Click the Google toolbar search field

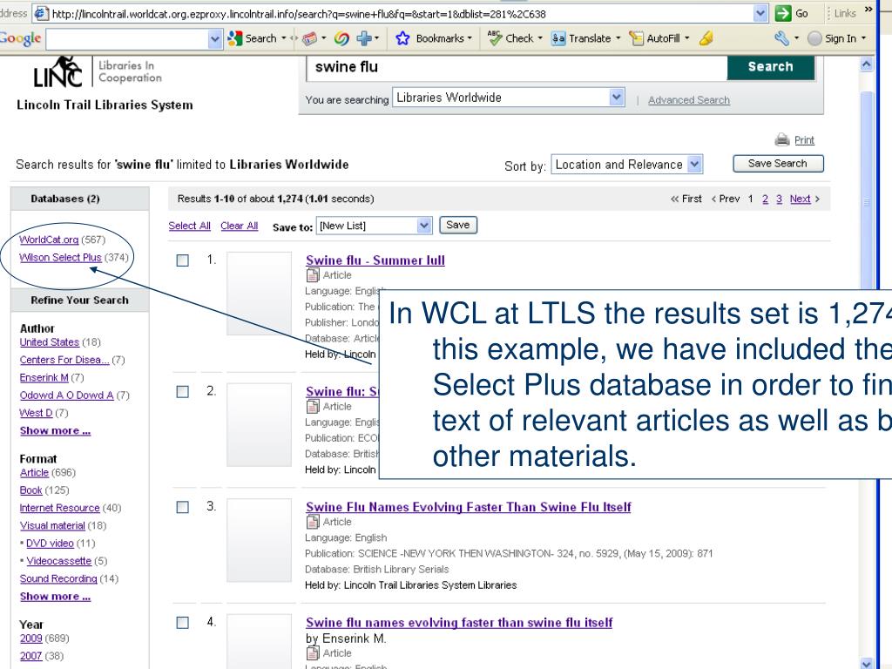pyautogui.click(x=127, y=38)
